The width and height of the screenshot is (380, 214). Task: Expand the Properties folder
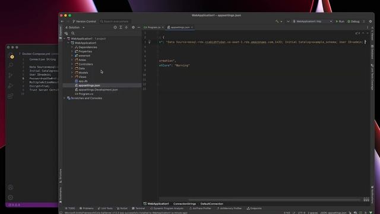pos(72,52)
